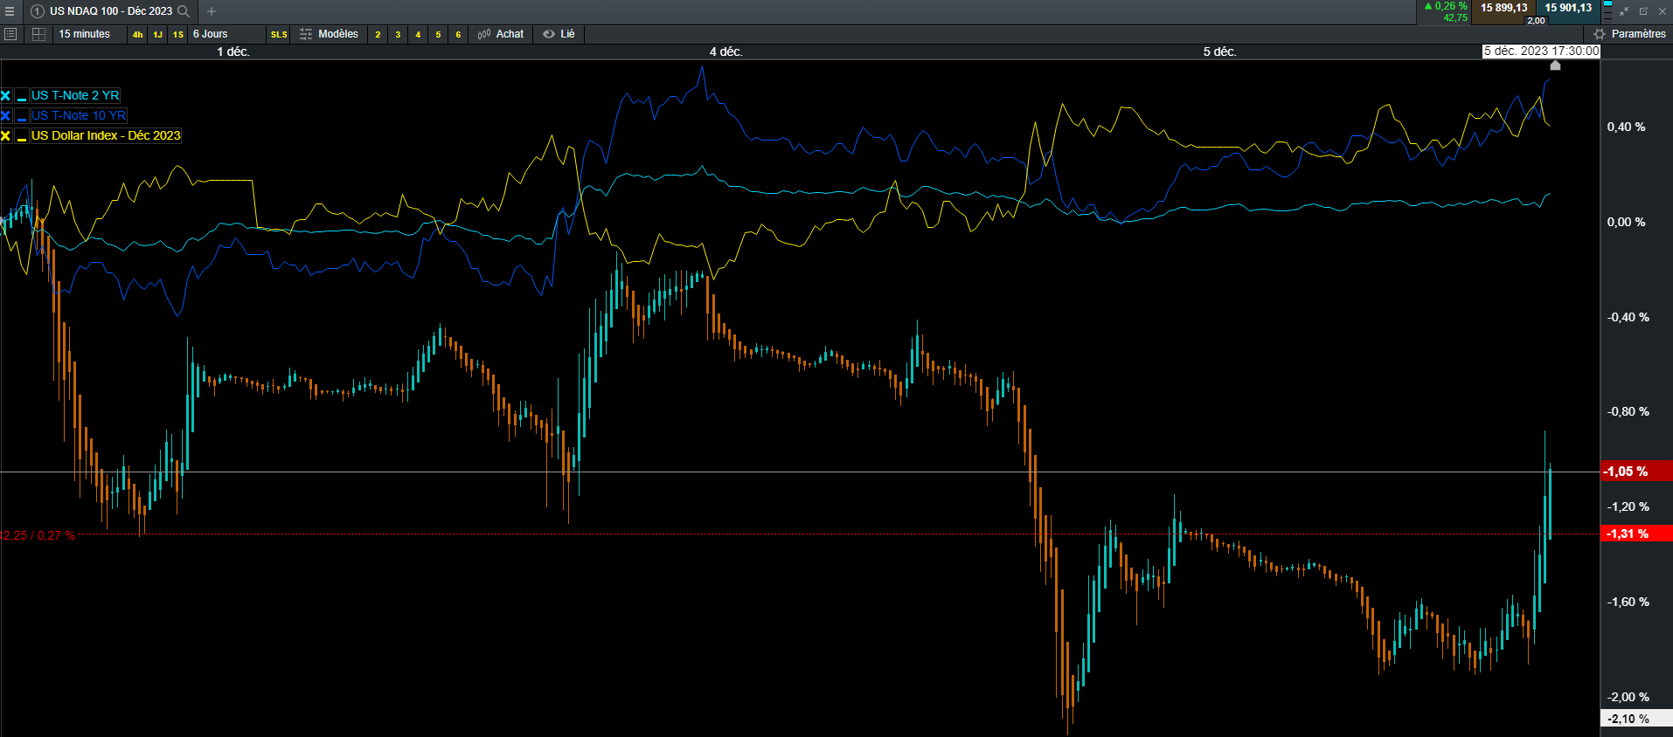Click the 4 déc. date label
The image size is (1673, 737).
click(726, 52)
